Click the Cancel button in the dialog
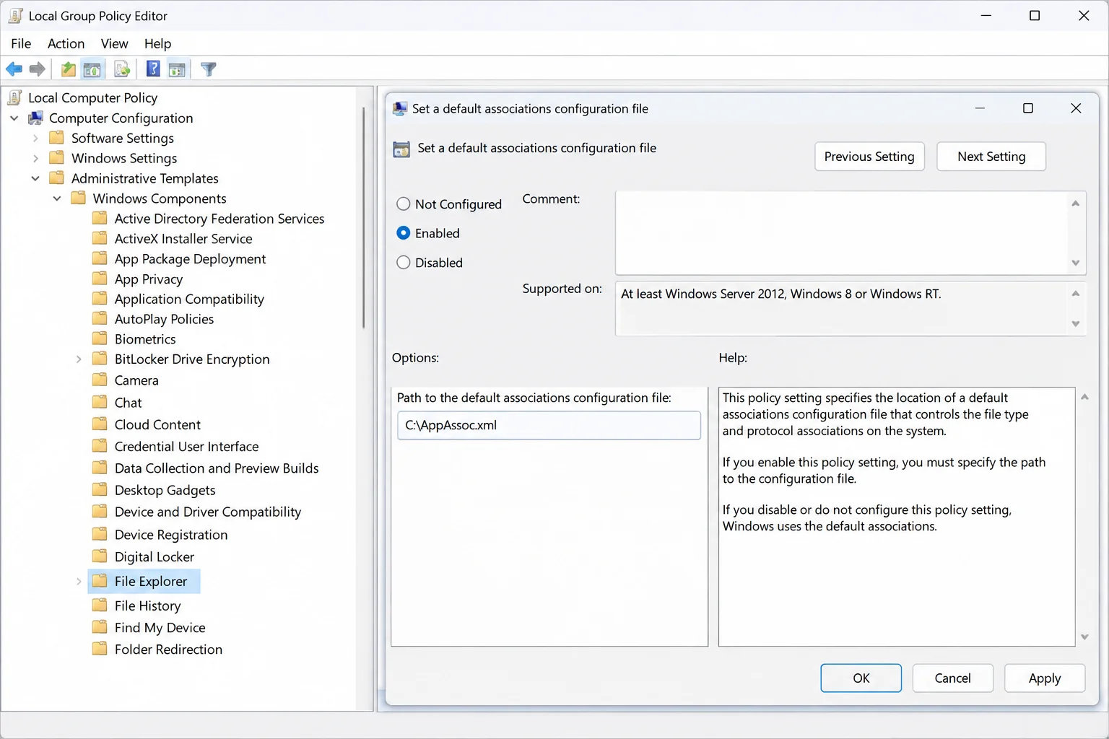Image resolution: width=1109 pixels, height=739 pixels. (952, 678)
